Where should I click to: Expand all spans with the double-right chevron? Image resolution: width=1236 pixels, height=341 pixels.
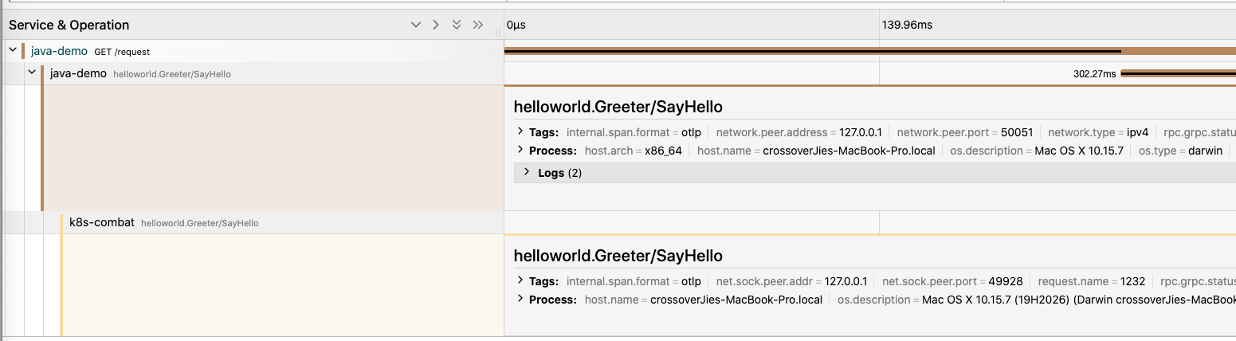[478, 25]
